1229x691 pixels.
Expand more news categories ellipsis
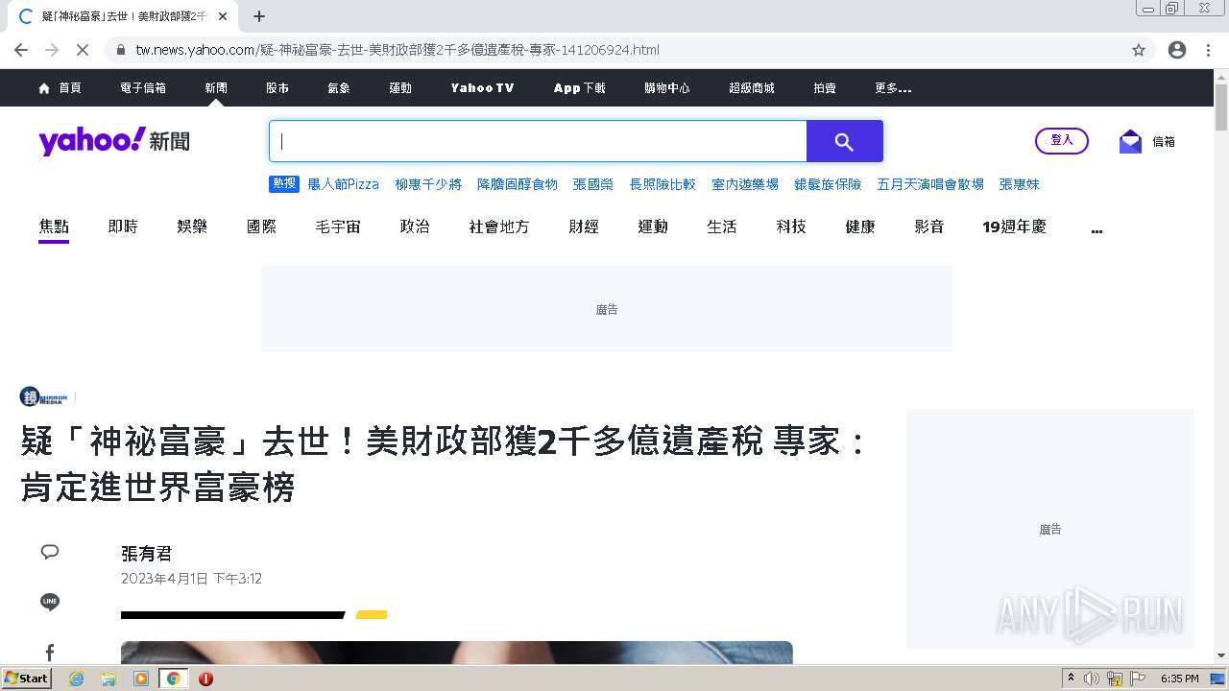(1096, 228)
